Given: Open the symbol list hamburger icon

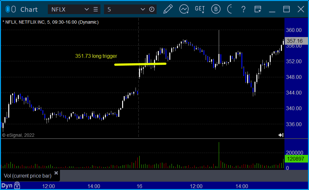Looking at the screenshot, I should coord(96,9).
